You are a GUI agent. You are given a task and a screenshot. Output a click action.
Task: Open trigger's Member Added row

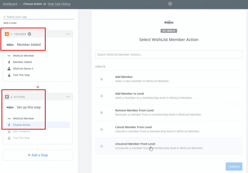tap(38, 62)
